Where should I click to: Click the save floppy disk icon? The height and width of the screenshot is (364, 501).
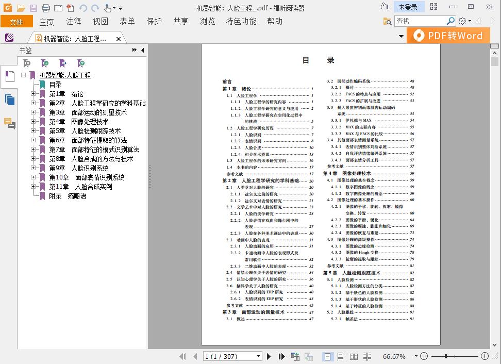pyautogui.click(x=33, y=8)
